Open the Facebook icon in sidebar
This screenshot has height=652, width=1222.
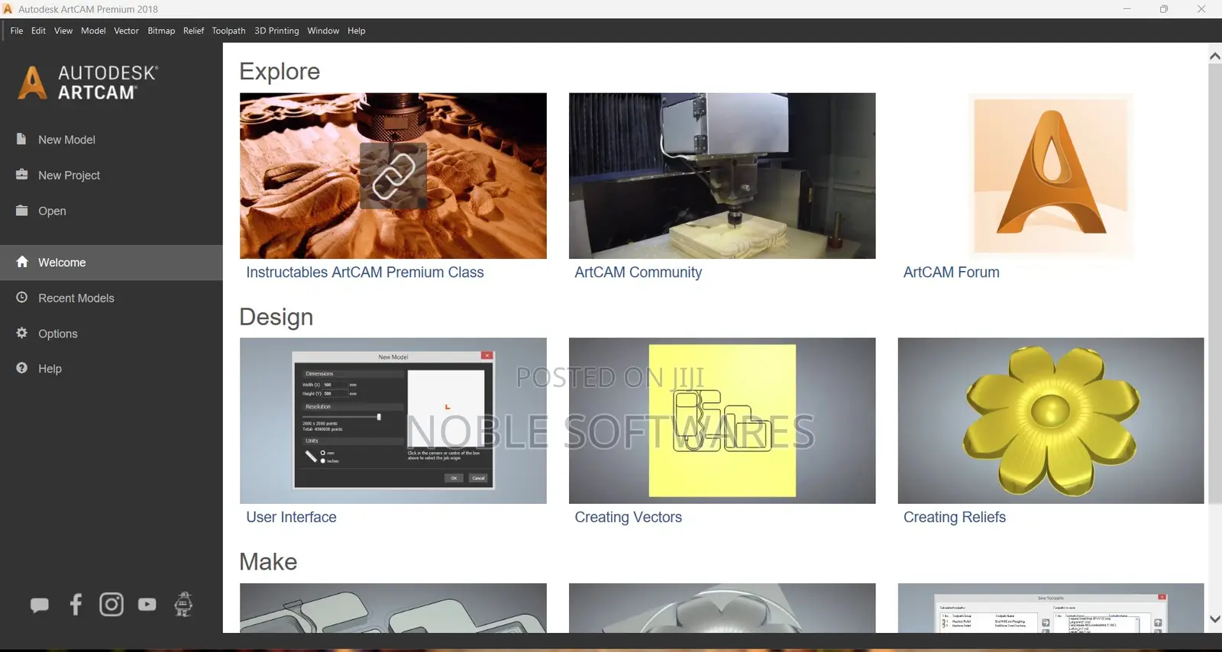tap(76, 605)
